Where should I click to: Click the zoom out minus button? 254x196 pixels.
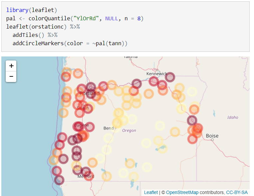[11, 77]
